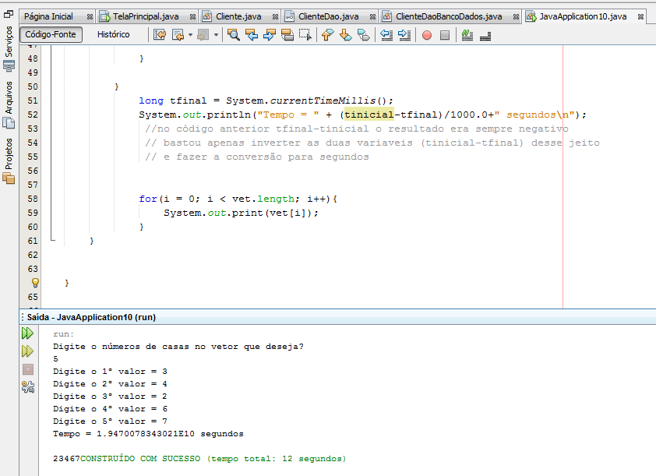Click the lightbulb hint on line 64
The image size is (656, 476).
coord(35,283)
